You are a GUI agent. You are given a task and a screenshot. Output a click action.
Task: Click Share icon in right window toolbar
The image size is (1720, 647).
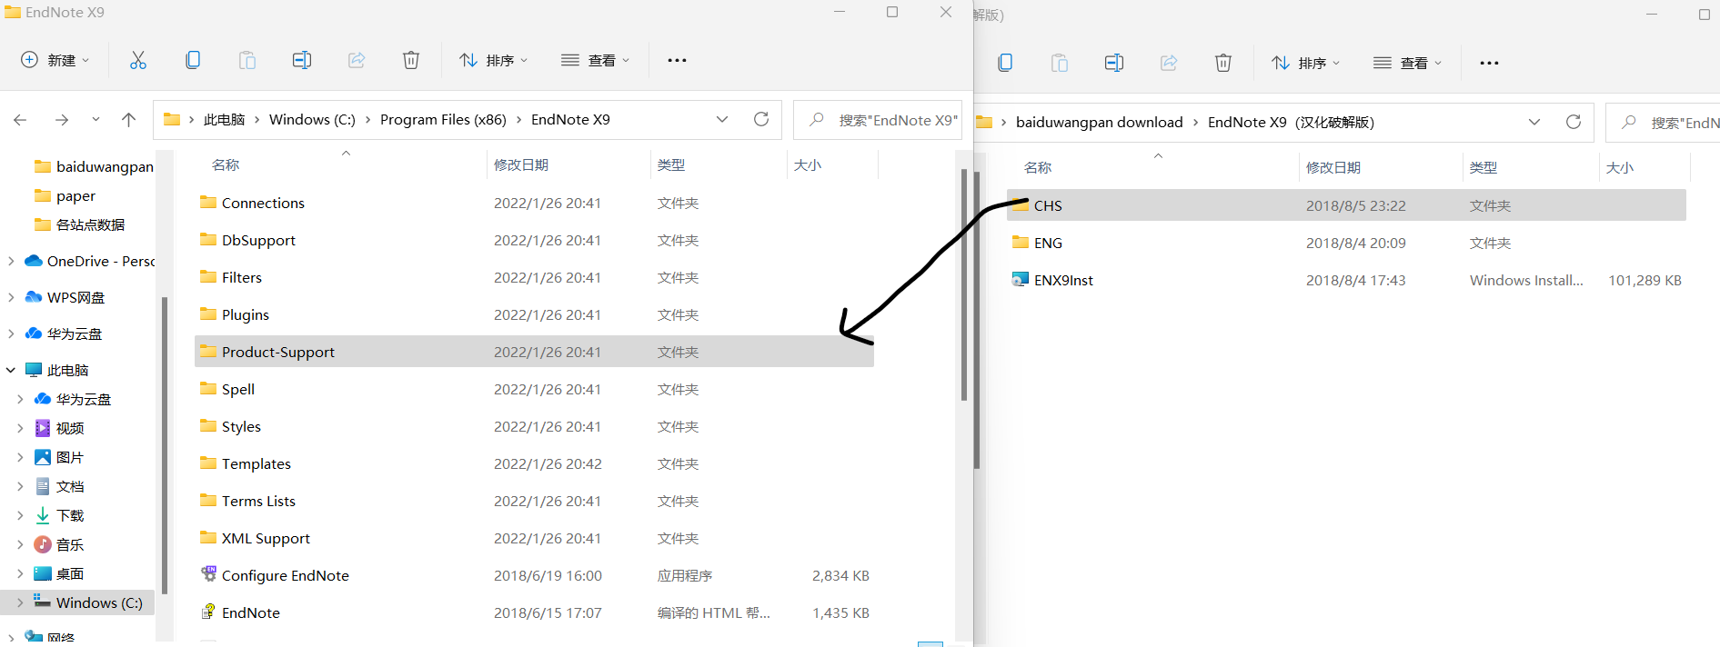point(1169,63)
